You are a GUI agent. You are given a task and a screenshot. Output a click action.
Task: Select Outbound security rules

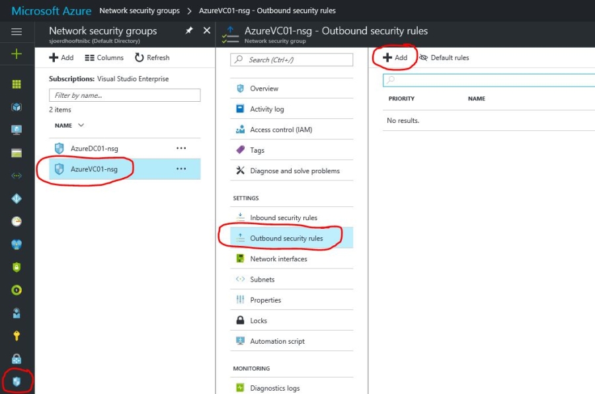(x=292, y=238)
